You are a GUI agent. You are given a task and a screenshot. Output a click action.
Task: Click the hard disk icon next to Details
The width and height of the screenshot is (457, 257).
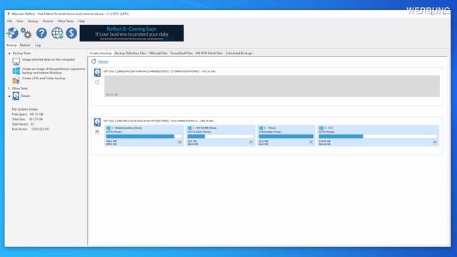[16, 96]
